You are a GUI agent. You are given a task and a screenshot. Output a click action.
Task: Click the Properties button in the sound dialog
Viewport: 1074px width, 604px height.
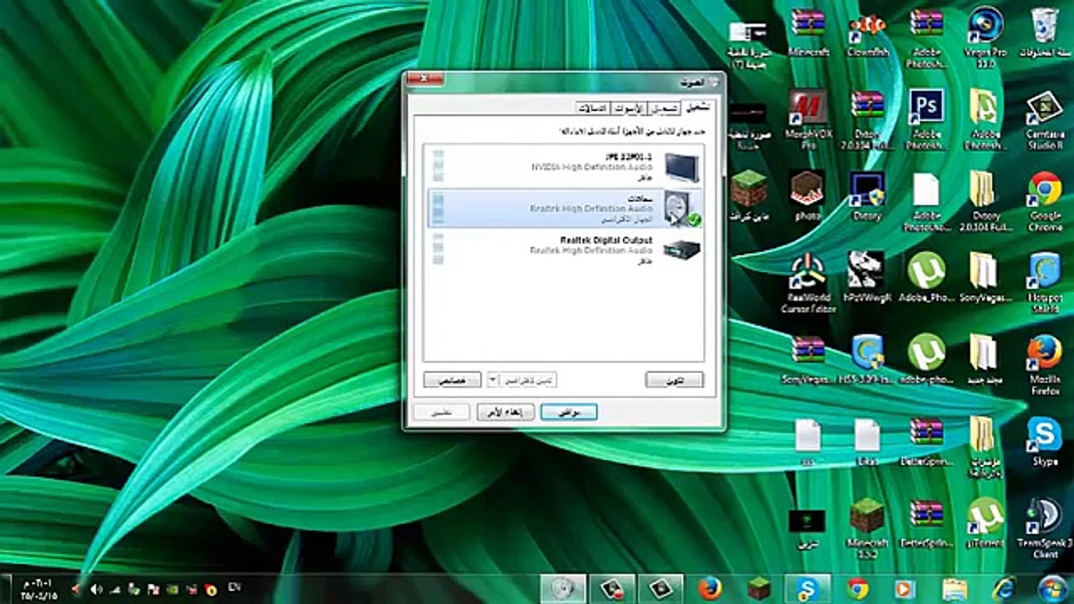tap(453, 380)
